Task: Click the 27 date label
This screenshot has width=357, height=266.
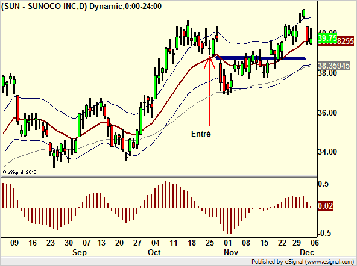Action: [137, 243]
